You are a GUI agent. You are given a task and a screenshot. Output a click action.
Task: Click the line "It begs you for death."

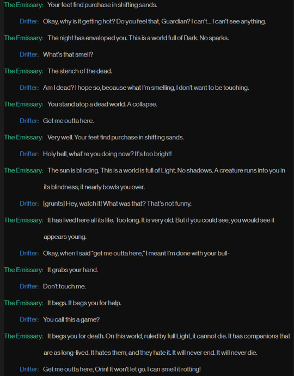(167, 344)
